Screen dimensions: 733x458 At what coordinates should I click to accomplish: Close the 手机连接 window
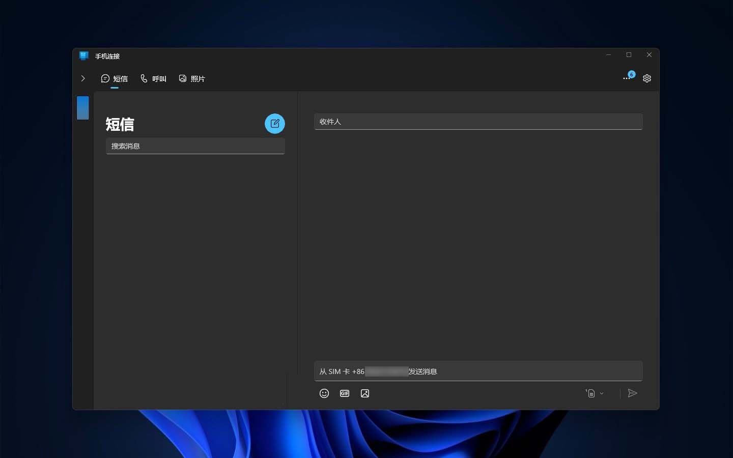[x=649, y=55]
